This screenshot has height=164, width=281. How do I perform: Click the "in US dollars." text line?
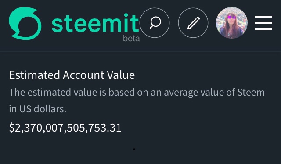[38, 109]
